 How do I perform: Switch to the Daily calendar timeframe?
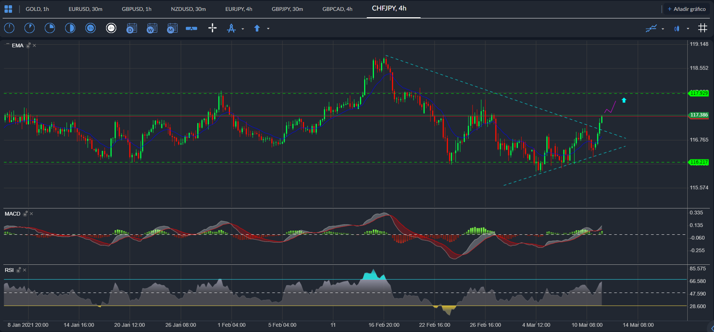pos(132,28)
